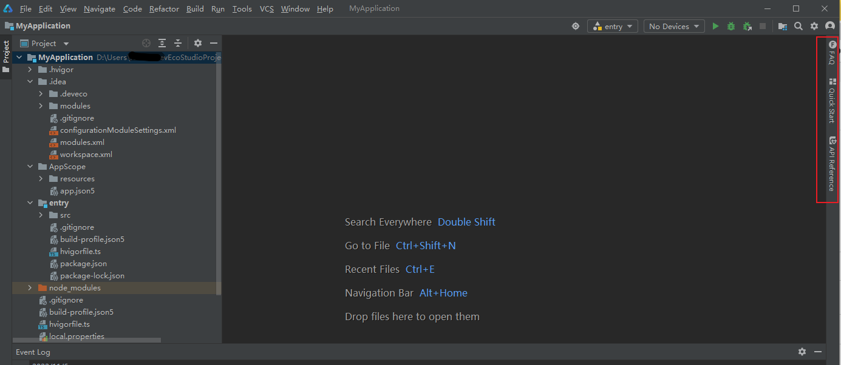Viewport: 841px width, 365px height.
Task: Open Project panel options gear
Action: coord(198,43)
